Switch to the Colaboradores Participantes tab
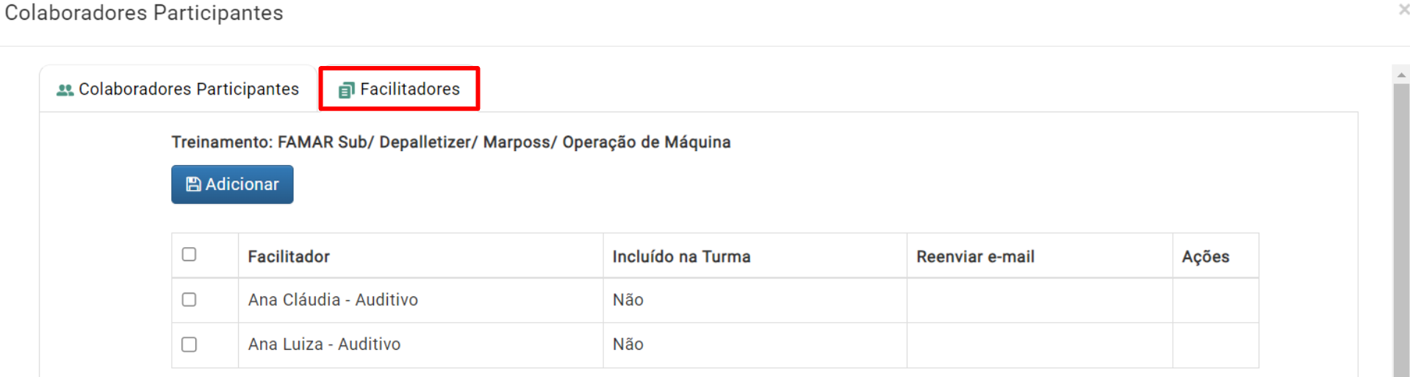 tap(178, 89)
